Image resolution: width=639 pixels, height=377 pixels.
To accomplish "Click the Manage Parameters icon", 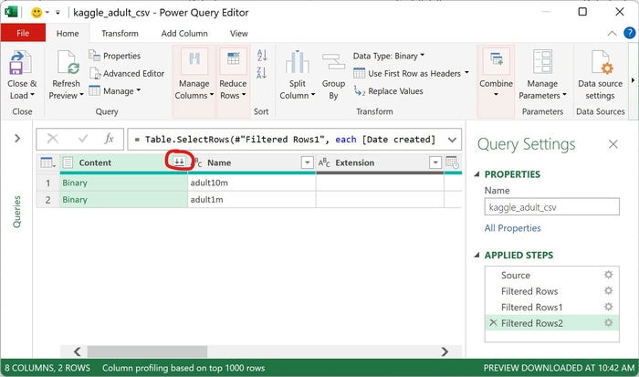I will 542,62.
